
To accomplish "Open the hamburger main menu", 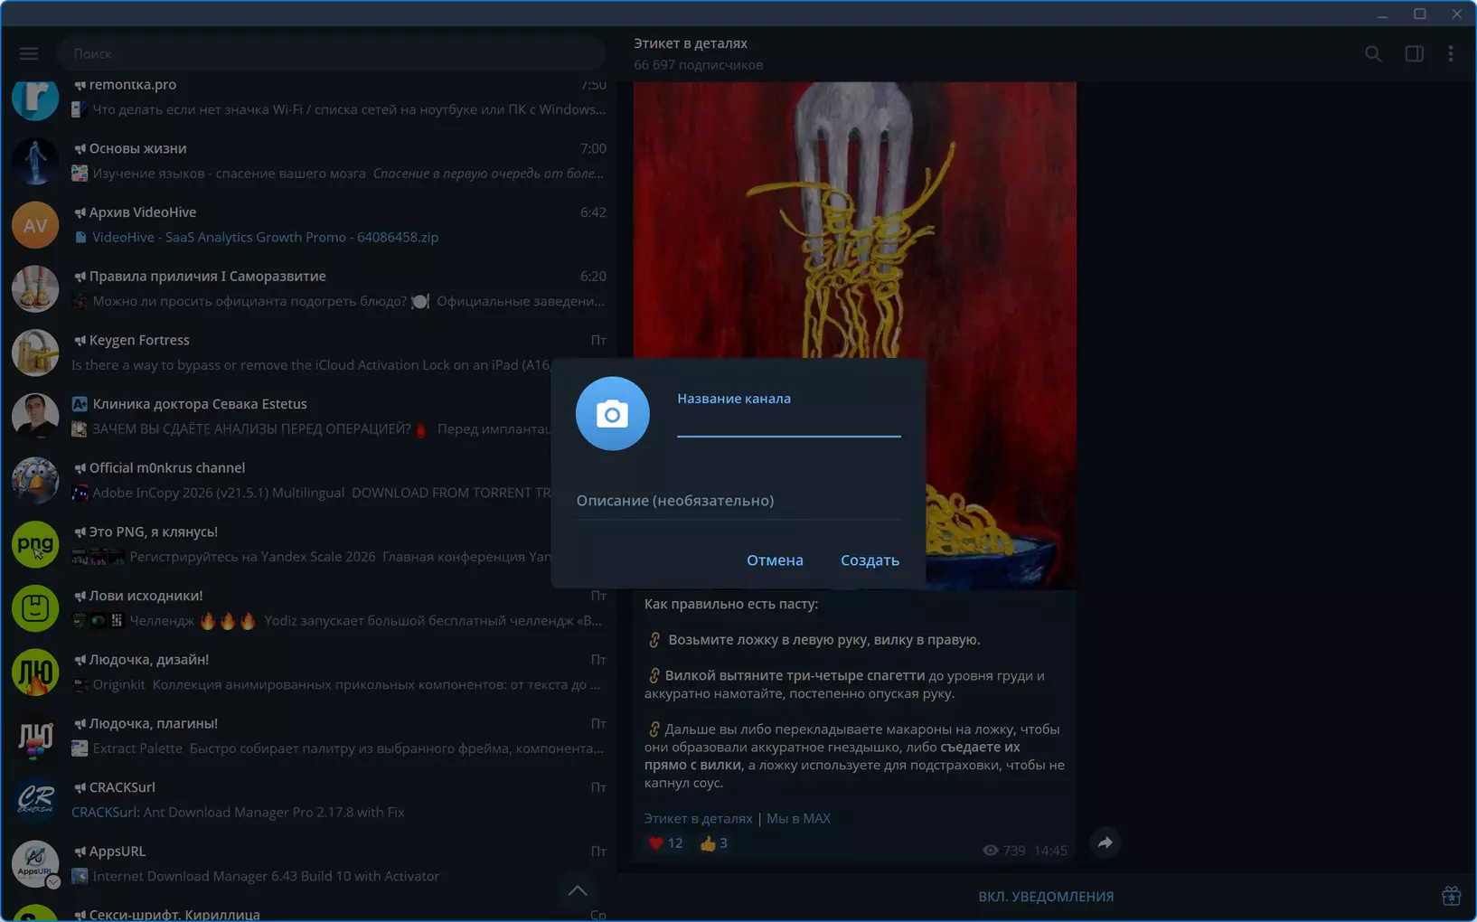I will click(x=29, y=53).
